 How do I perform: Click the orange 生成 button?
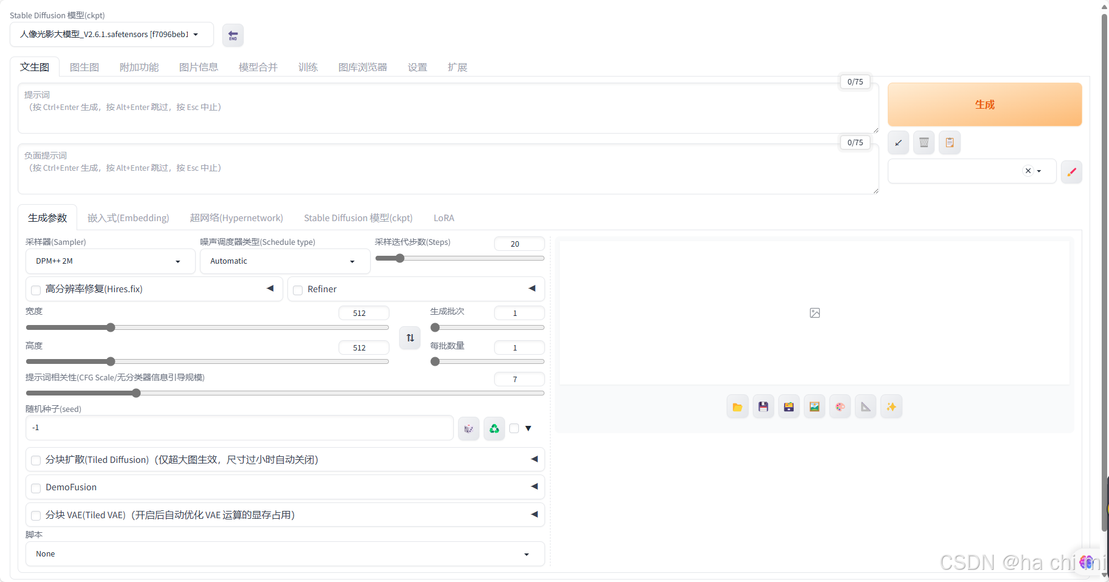tap(984, 104)
